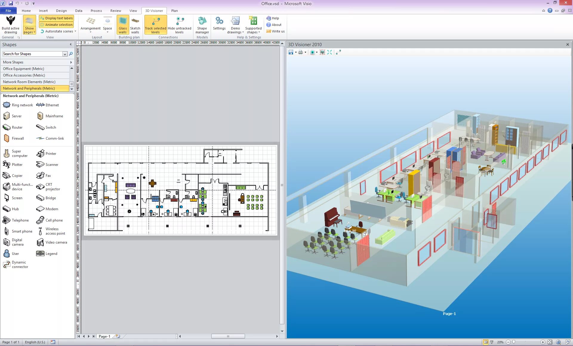This screenshot has width=573, height=346.
Task: Expand More Shapes menu
Action: point(37,62)
